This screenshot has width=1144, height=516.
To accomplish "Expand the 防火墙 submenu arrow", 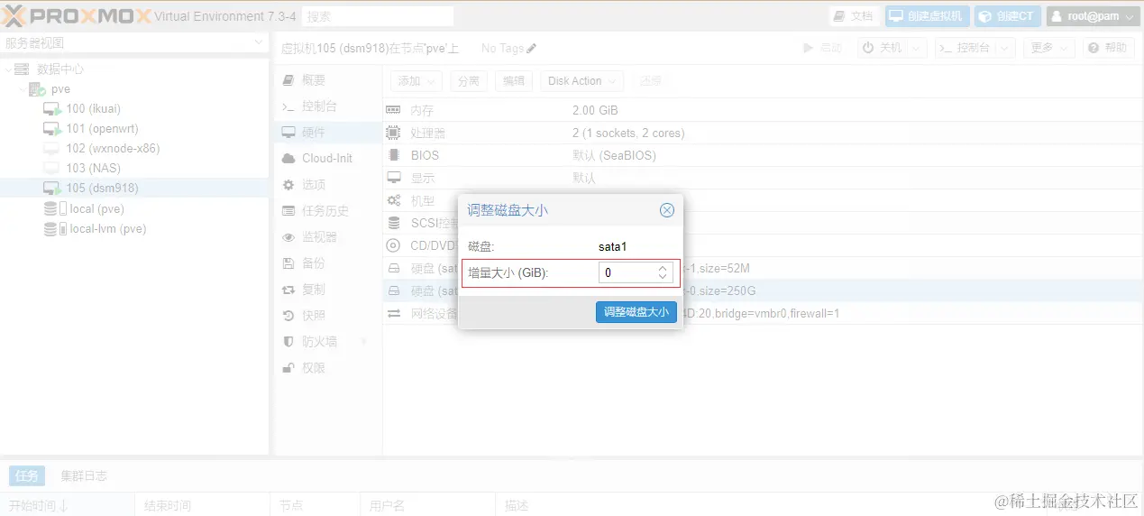I will point(364,342).
